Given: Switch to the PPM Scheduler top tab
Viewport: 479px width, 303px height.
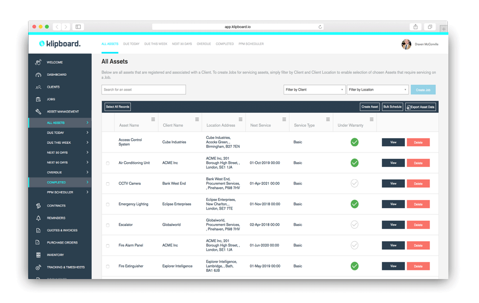Looking at the screenshot, I should (x=251, y=44).
